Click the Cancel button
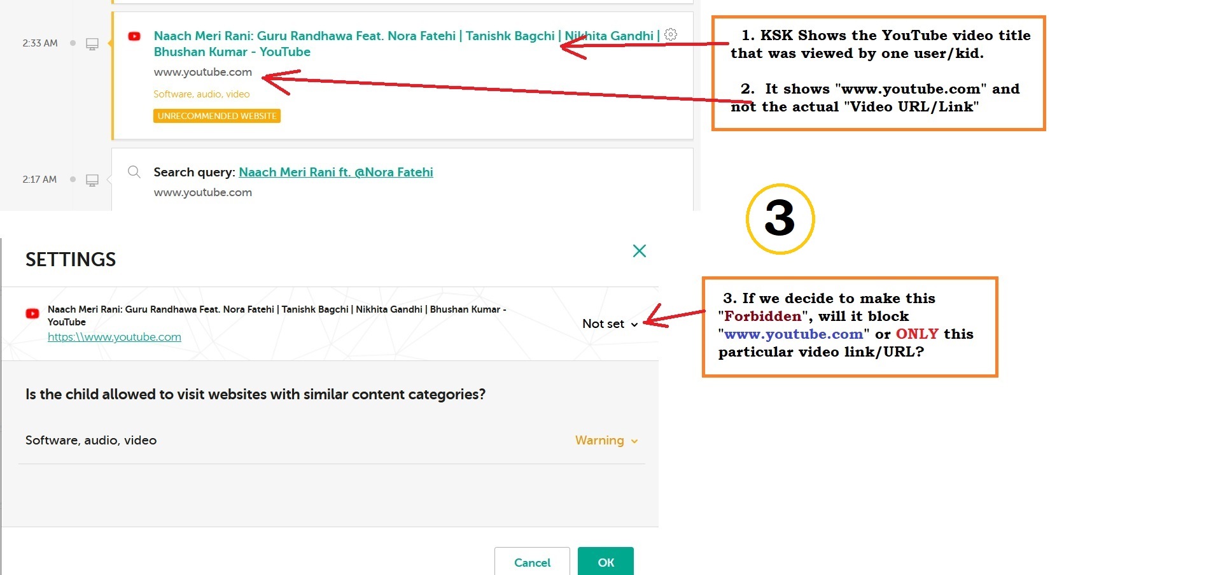 532,562
